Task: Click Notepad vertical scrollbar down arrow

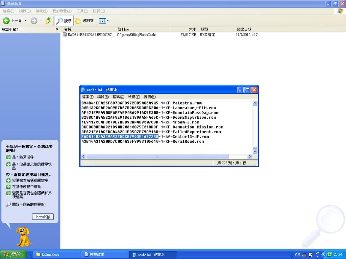Action: pos(255,151)
